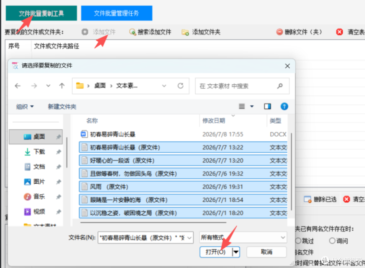Click the 文件或文件夹路径 column header
Image resolution: width=365 pixels, height=268 pixels.
(x=56, y=46)
